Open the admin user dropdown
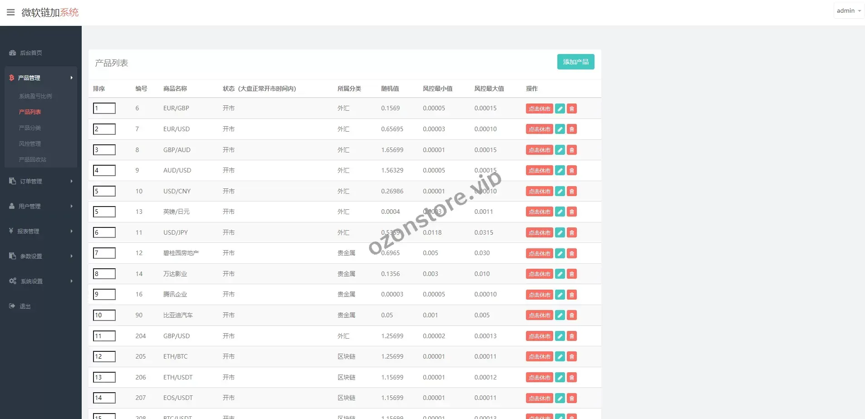The height and width of the screenshot is (419, 865). (848, 11)
